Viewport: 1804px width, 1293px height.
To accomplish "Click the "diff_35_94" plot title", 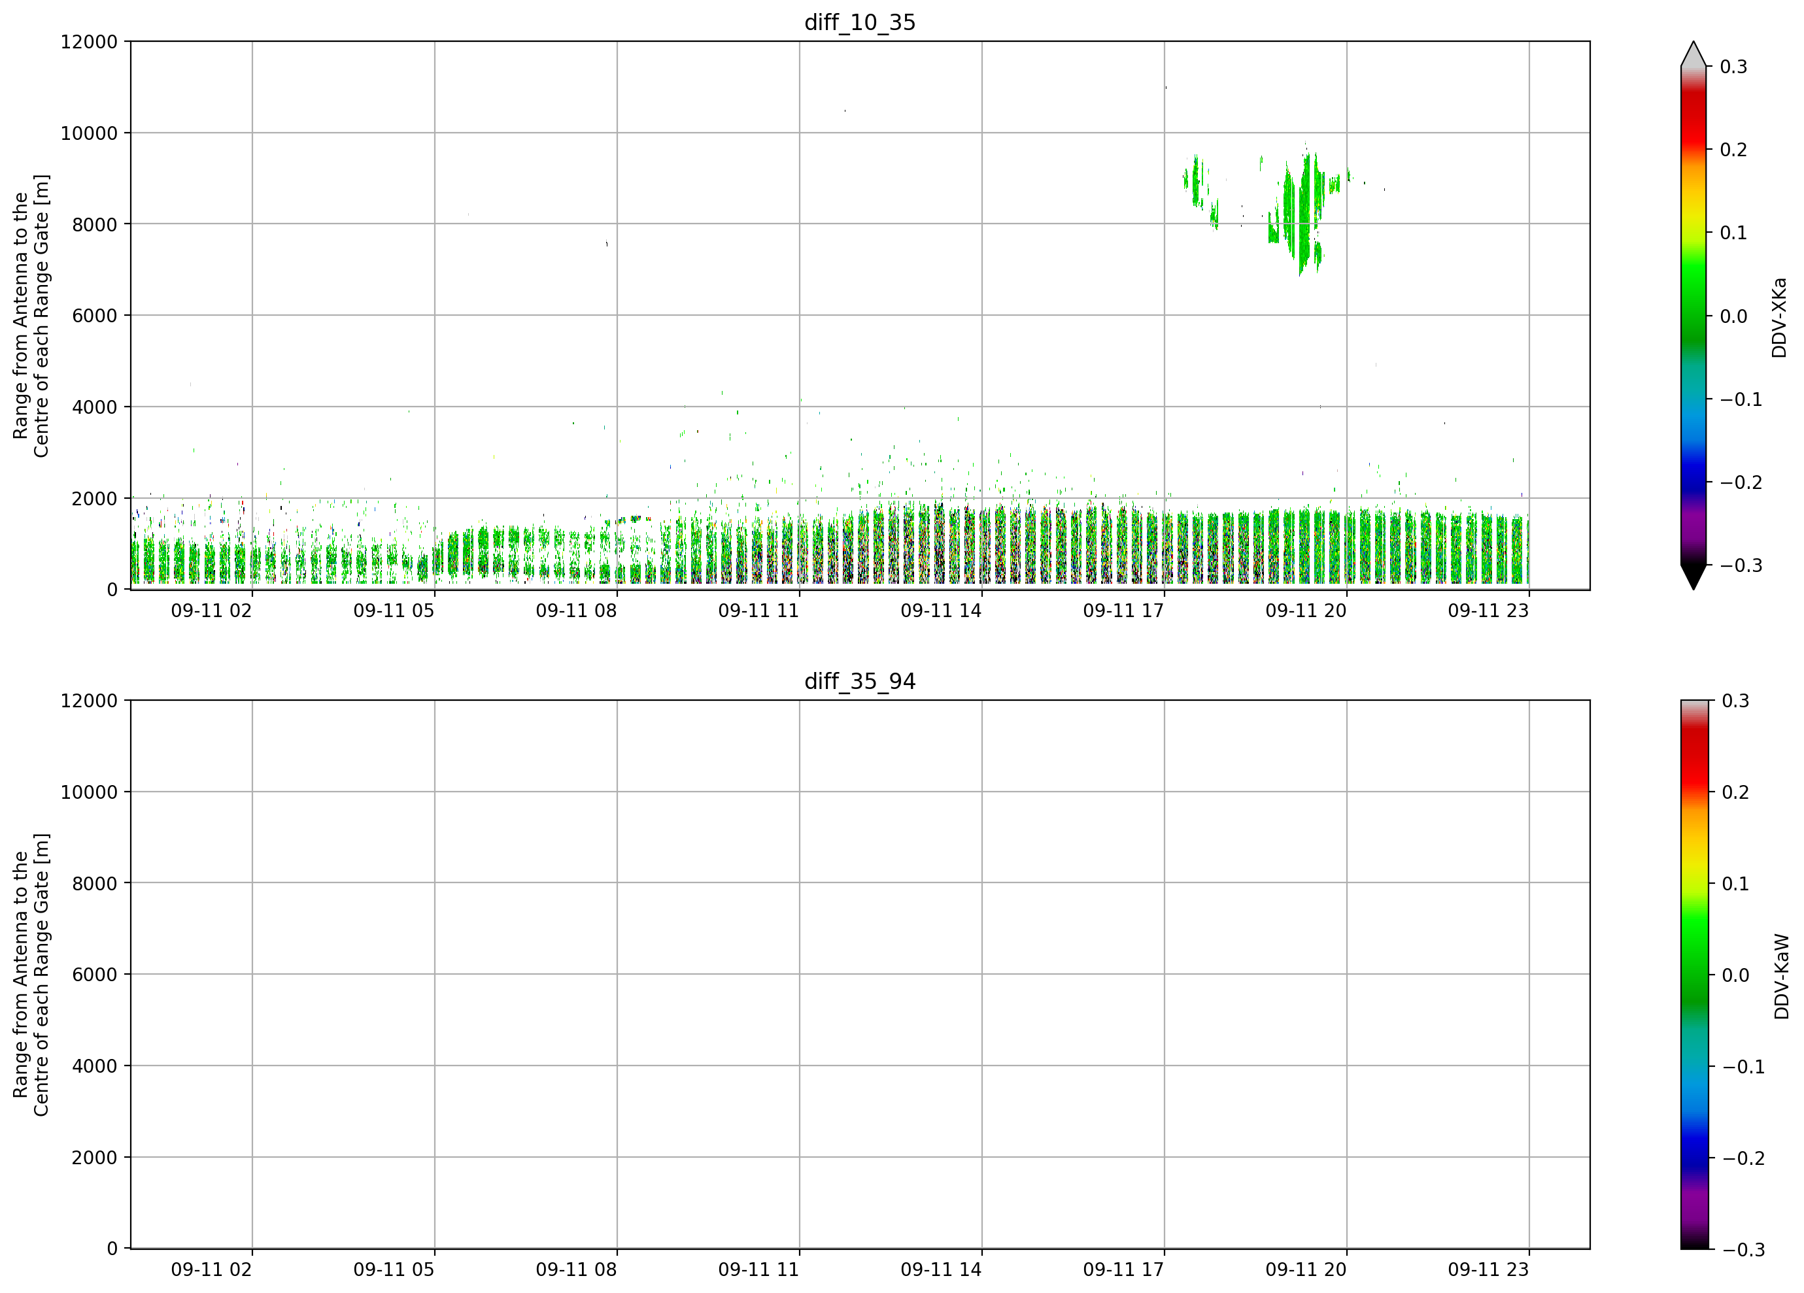I will [x=860, y=682].
